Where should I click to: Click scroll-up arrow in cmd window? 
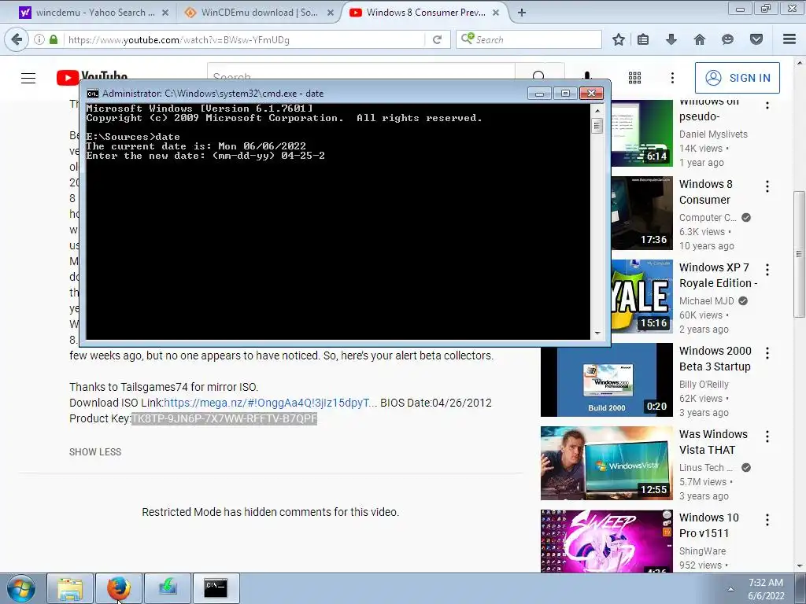[x=597, y=110]
